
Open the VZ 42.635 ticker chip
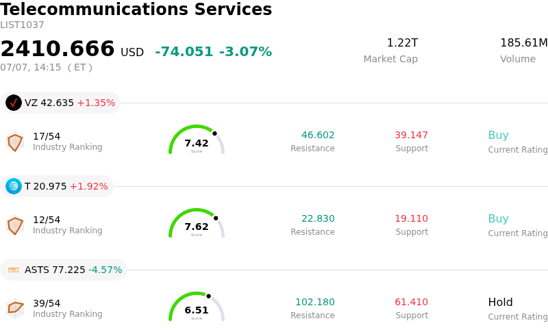tap(60, 103)
